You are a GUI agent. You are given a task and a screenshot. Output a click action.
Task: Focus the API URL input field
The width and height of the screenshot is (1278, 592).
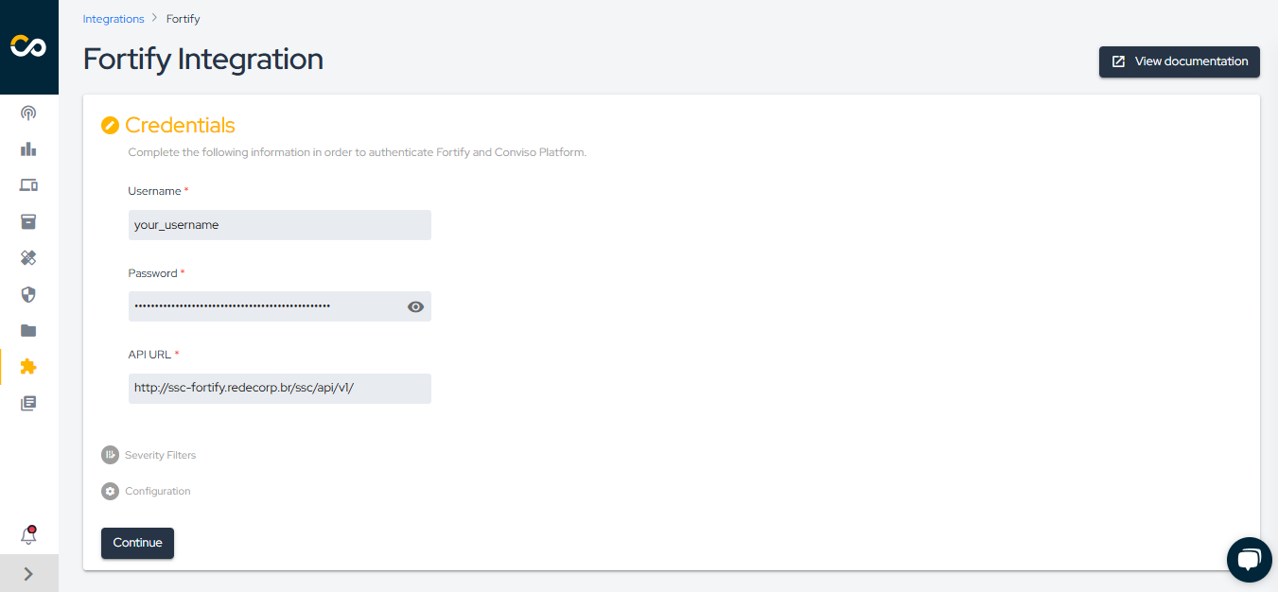coord(280,389)
